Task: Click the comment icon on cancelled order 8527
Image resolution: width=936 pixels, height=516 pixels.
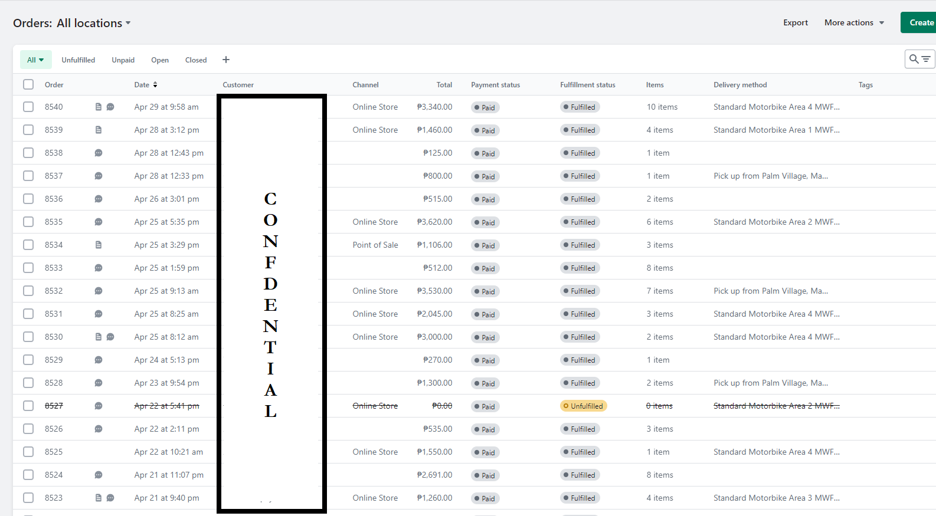Action: 99,406
